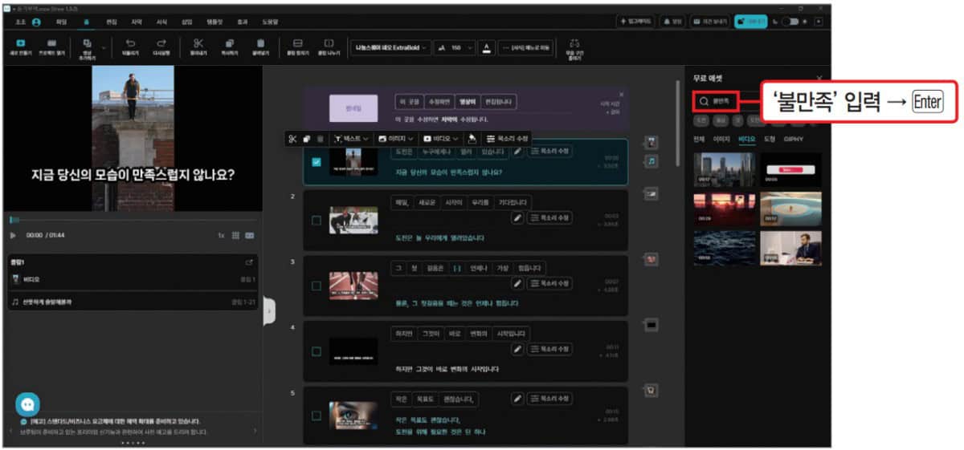The image size is (964, 450).
Task: Select the 비디오 tab in asset panel
Action: tap(746, 139)
